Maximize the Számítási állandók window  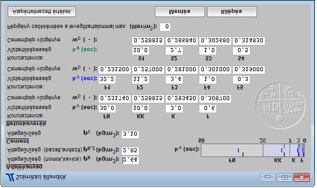[x=284, y=178]
